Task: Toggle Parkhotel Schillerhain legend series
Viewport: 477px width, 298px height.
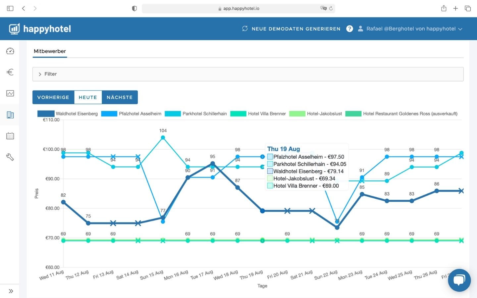Action: 196,114
